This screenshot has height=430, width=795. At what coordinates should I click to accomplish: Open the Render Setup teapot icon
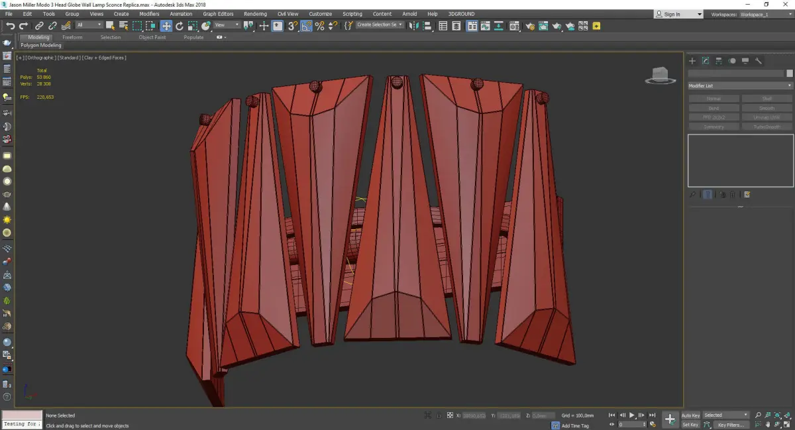(530, 26)
